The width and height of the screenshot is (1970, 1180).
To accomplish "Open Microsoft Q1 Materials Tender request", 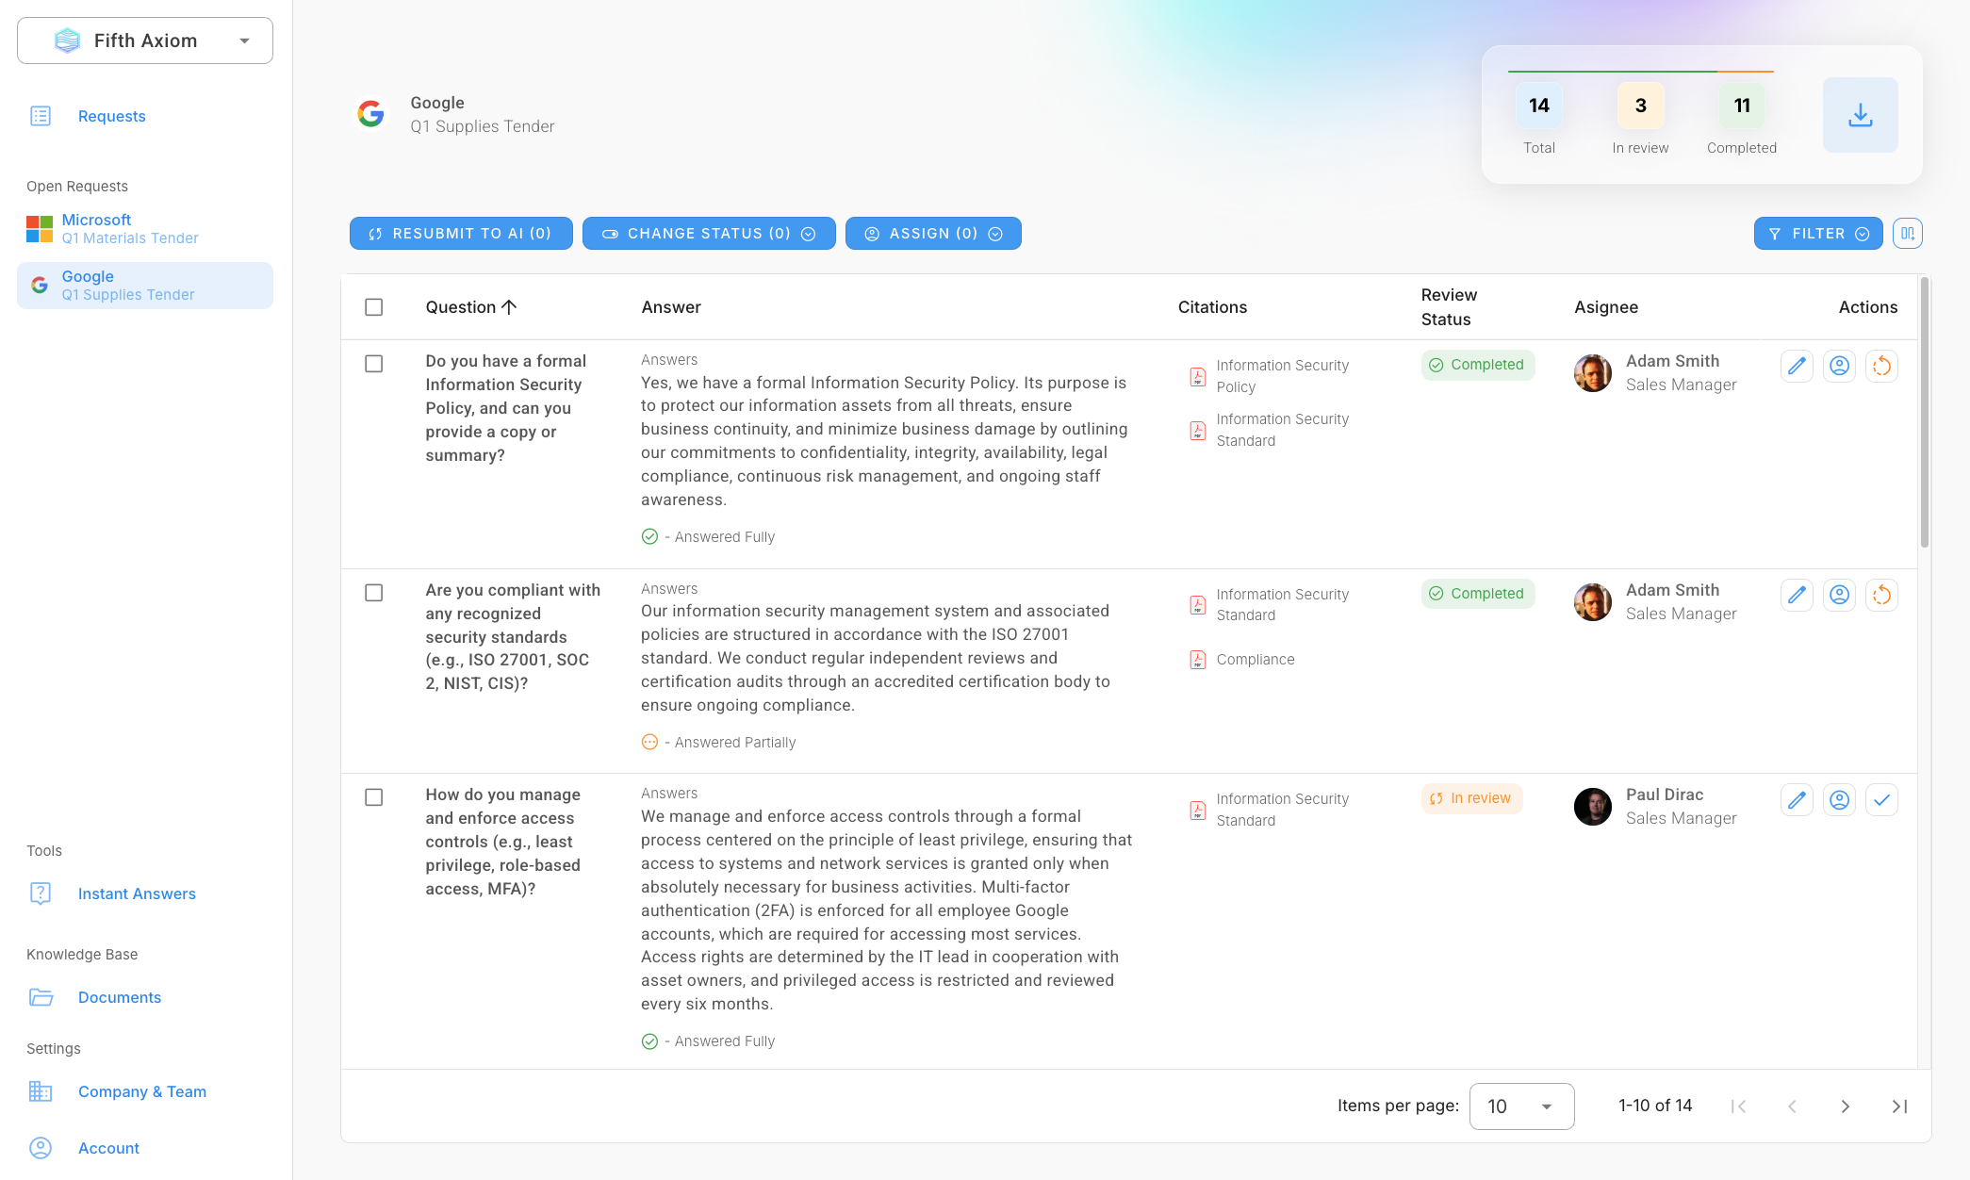I will point(145,229).
